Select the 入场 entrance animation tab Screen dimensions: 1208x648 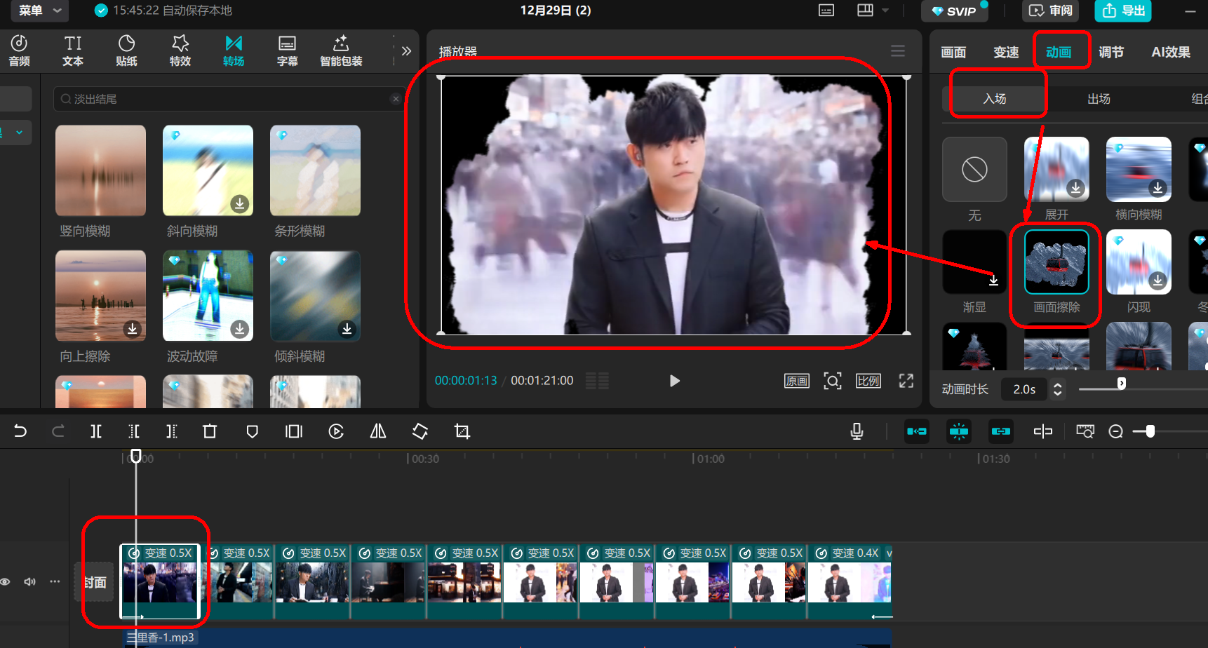click(x=995, y=99)
